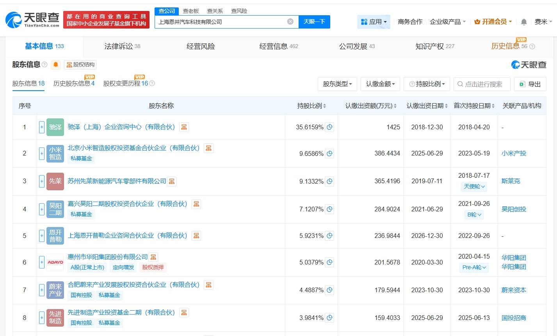The width and height of the screenshot is (557, 336).
Task: Expand row 1 with the plus button
Action: 42,127
